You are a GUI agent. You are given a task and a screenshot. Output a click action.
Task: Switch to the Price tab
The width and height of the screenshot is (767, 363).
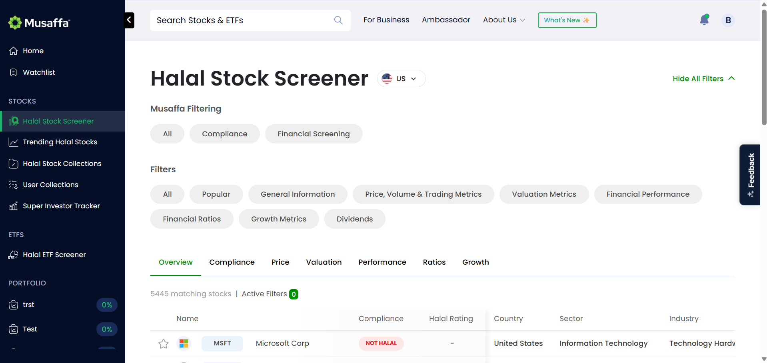click(280, 262)
